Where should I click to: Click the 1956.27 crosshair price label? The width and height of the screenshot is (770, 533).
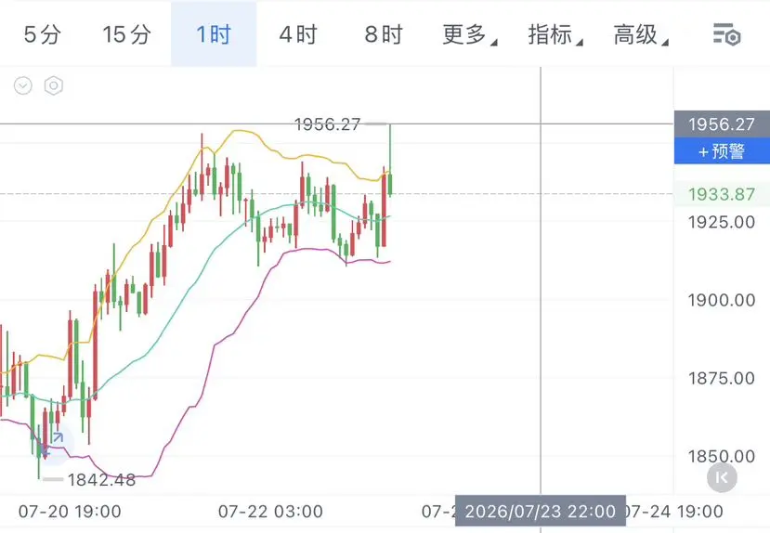pyautogui.click(x=722, y=124)
